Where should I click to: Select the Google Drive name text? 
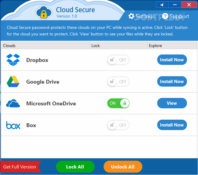(43, 82)
